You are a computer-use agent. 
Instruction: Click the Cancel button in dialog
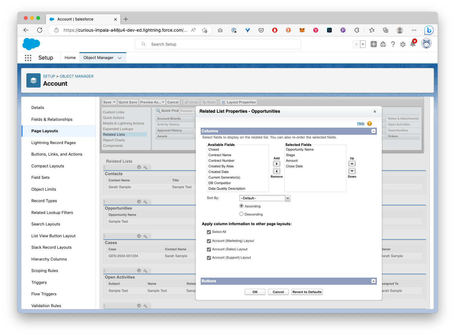point(278,292)
